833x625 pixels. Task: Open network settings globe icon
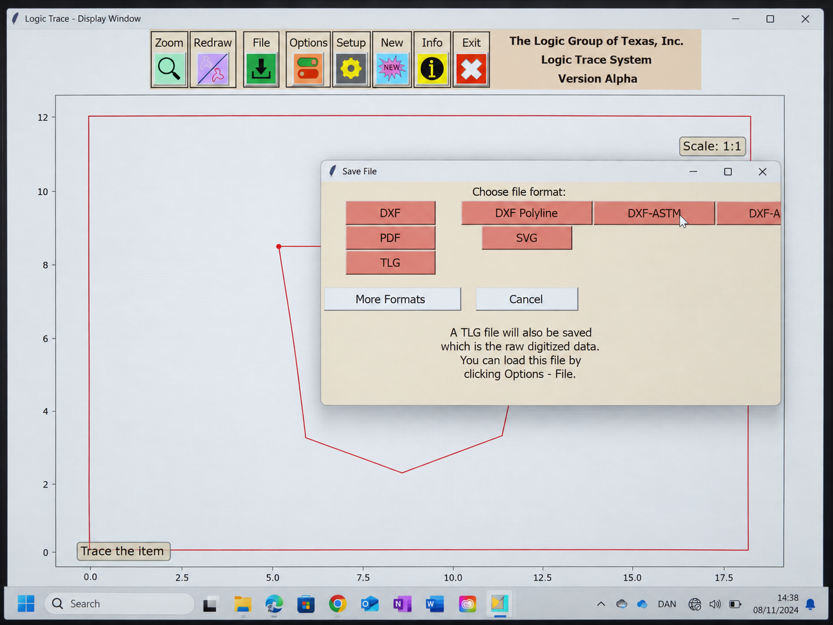tap(695, 604)
